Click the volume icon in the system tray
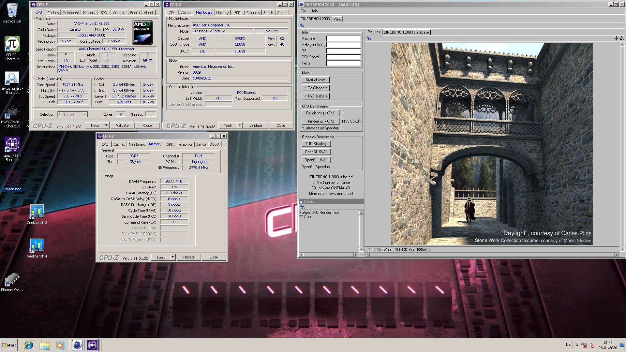Viewport: 626px width, 352px height. 592,345
